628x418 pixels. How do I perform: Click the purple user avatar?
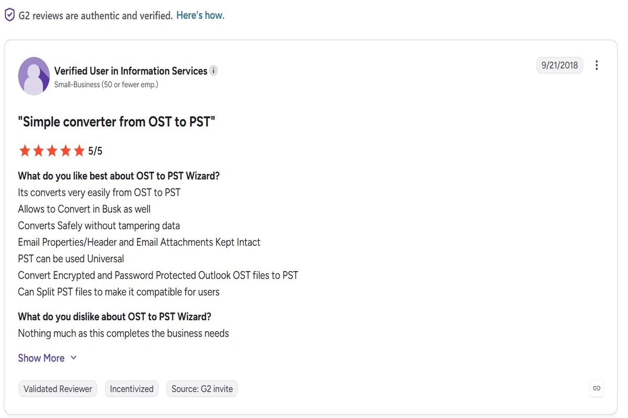coord(34,76)
